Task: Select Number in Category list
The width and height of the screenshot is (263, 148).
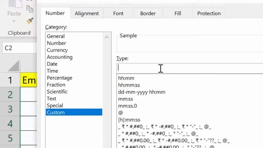Action: pos(74,43)
